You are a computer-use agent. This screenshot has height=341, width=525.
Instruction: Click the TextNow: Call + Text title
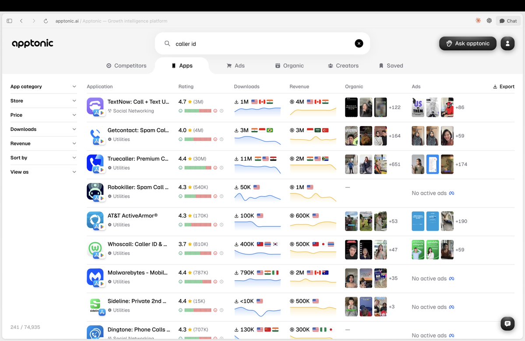click(138, 102)
